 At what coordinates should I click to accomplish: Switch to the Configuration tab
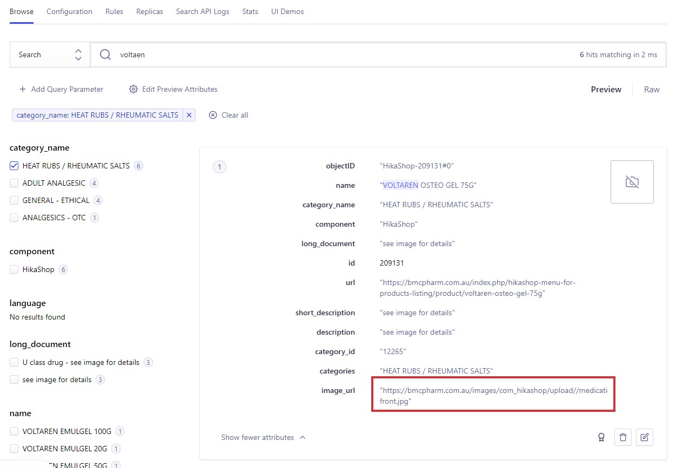pyautogui.click(x=69, y=11)
